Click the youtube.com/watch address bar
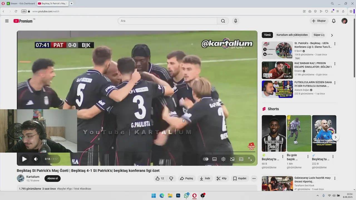 46,11
